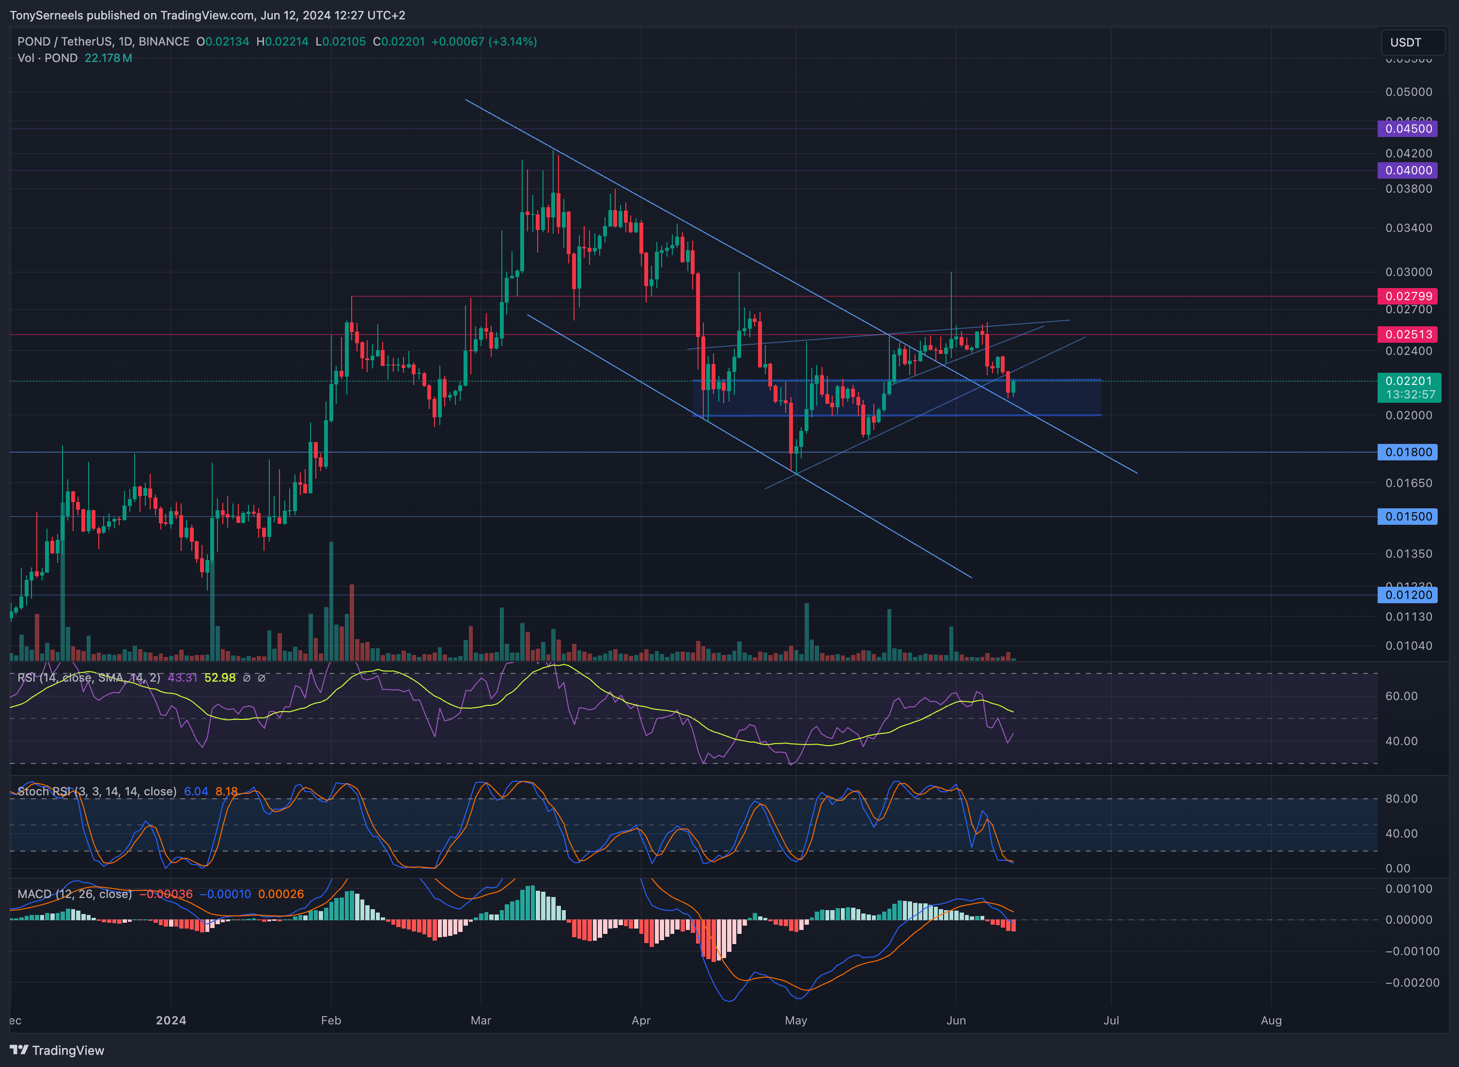1459x1067 pixels.
Task: Click the Stoch RSI D value 8.18
Action: [227, 792]
